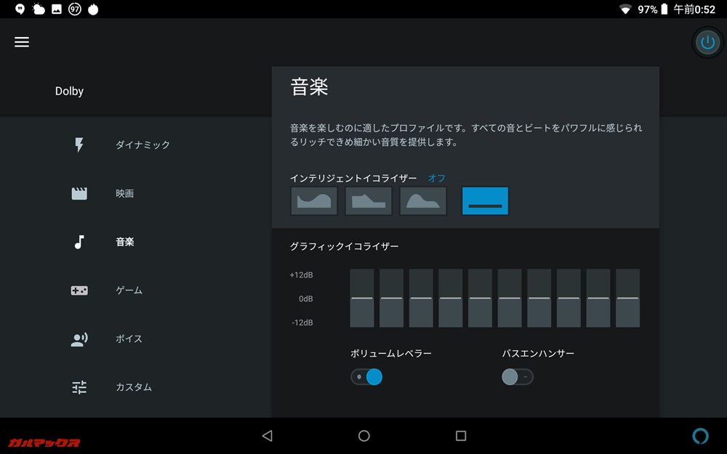Select the second intelligent equalizer preset shape
Viewport: 727px width, 454px height.
368,200
